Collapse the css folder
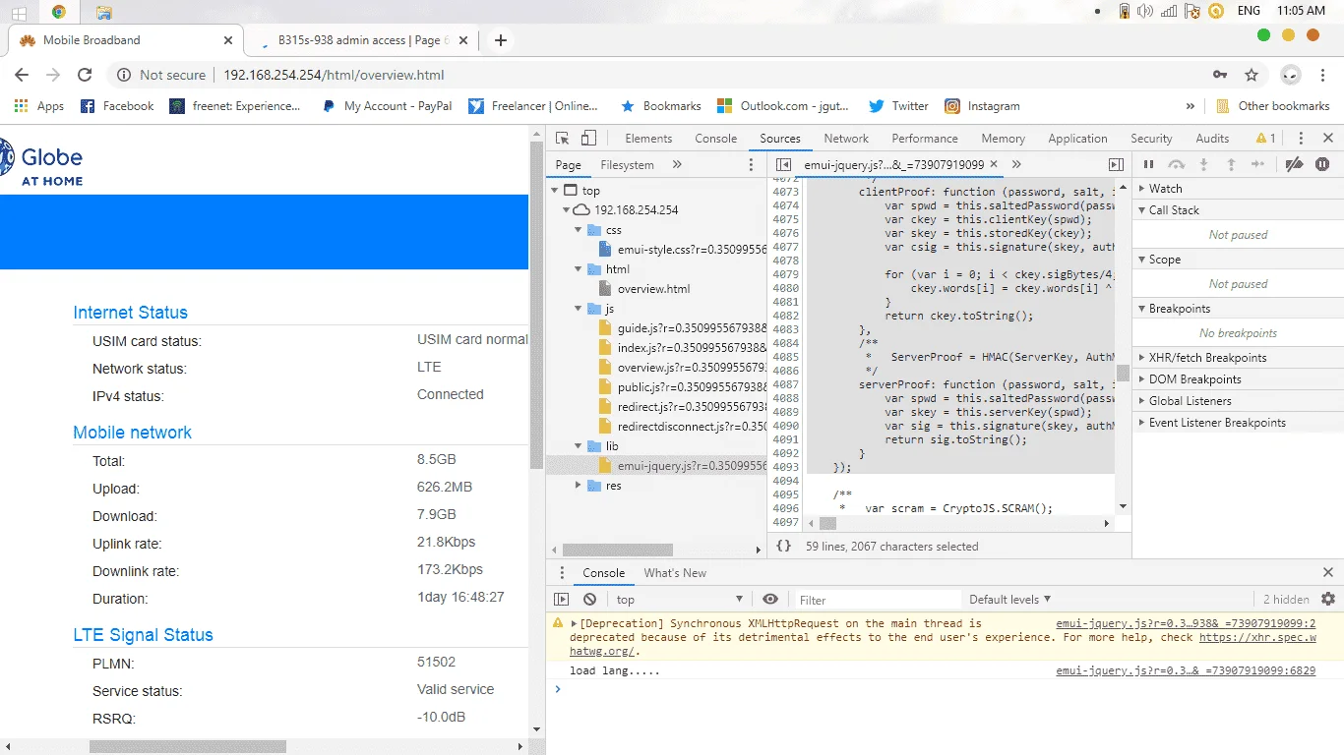This screenshot has width=1344, height=755. 580,230
